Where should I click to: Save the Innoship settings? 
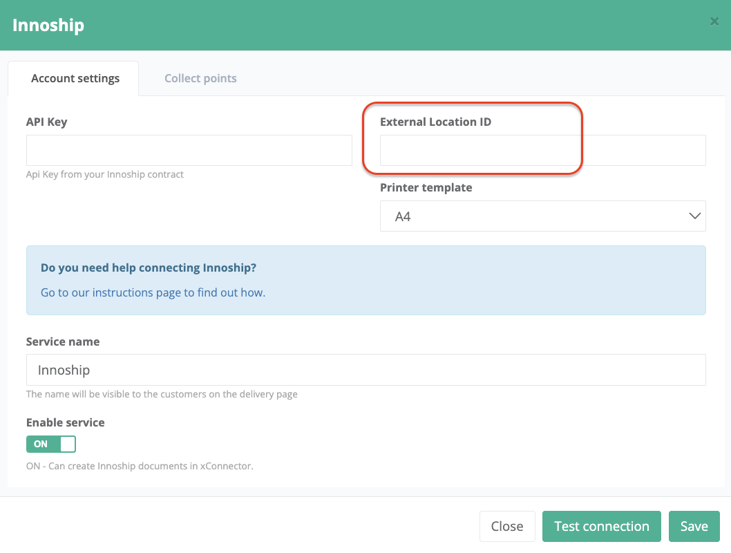pos(694,526)
